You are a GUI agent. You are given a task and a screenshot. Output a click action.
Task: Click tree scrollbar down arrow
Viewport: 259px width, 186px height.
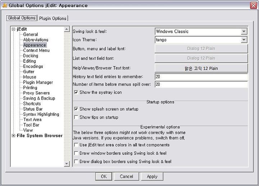[67, 164]
